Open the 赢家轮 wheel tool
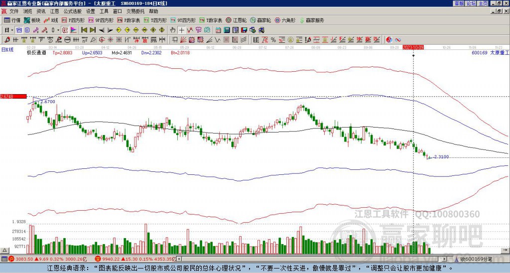Viewport: 510px width, 273px height. click(260, 20)
